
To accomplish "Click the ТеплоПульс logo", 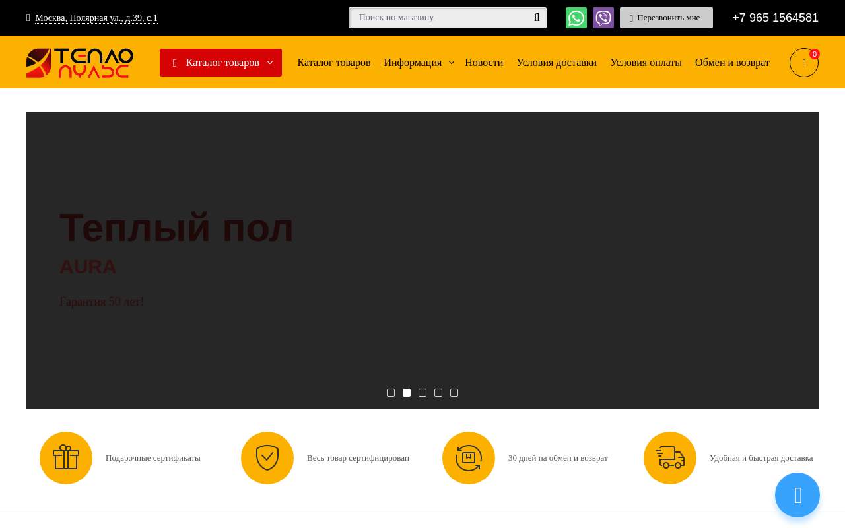I will [x=80, y=63].
